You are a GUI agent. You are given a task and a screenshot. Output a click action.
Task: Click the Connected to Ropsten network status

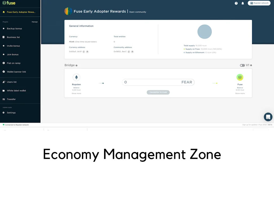[x=16, y=125]
